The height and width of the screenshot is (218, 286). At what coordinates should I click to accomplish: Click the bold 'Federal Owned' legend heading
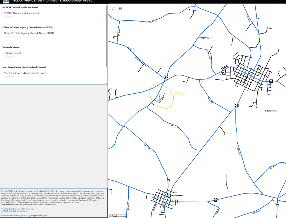click(11, 47)
